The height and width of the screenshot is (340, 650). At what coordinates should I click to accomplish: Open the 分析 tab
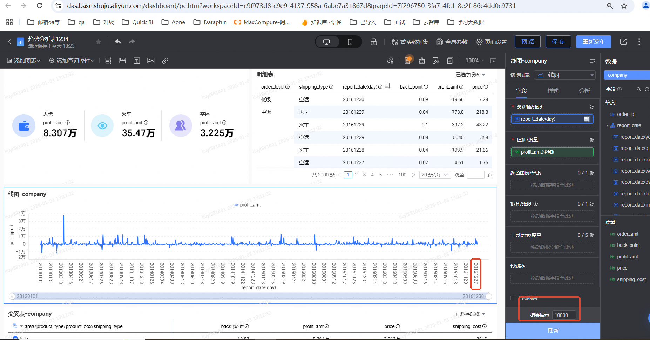(x=584, y=91)
